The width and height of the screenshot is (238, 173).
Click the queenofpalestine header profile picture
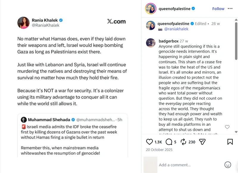(x=151, y=9)
